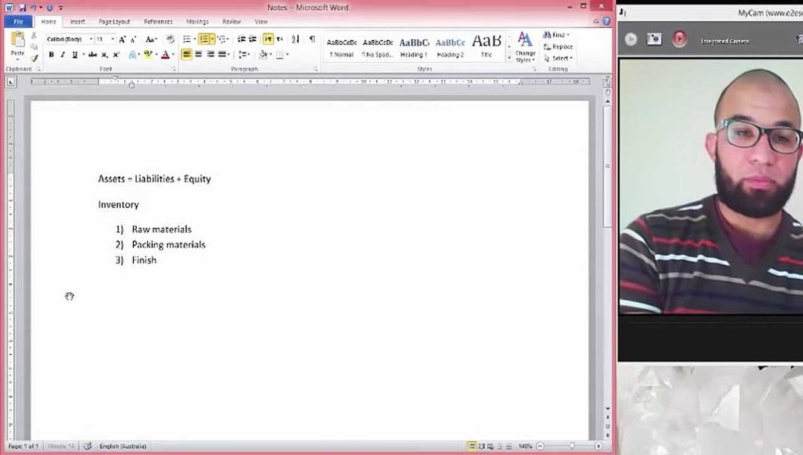
Task: Apply the Title style
Action: click(486, 47)
